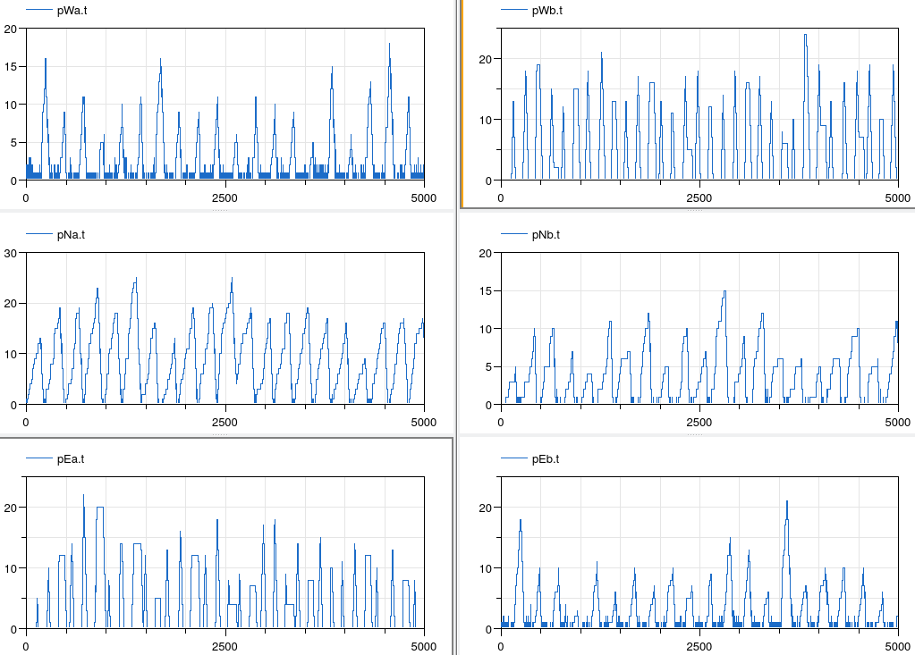Image resolution: width=915 pixels, height=655 pixels.
Task: Click the splitter handle below the pNb.t plot
Action: (x=694, y=435)
